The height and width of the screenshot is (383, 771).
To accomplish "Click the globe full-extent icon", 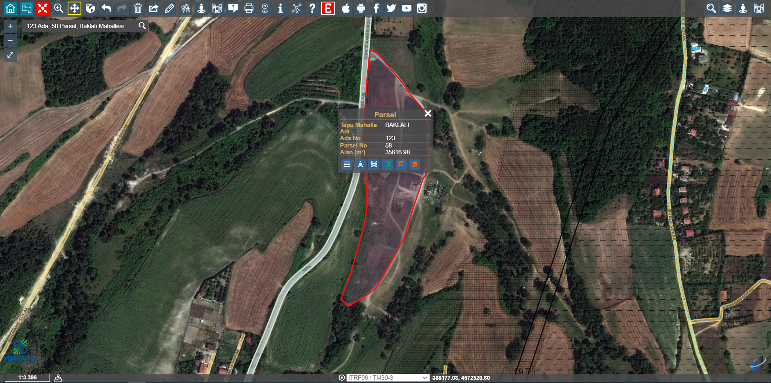I will [90, 8].
